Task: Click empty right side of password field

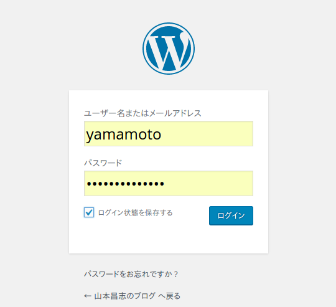Action: (x=210, y=183)
